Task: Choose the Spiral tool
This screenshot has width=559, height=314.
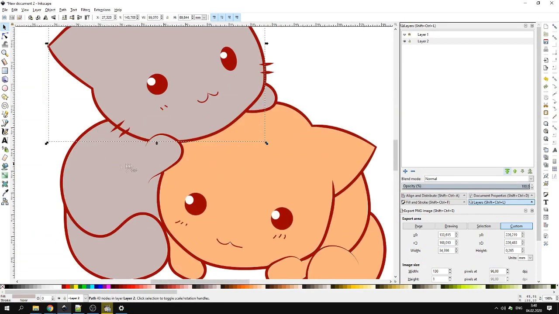Action: 5,106
